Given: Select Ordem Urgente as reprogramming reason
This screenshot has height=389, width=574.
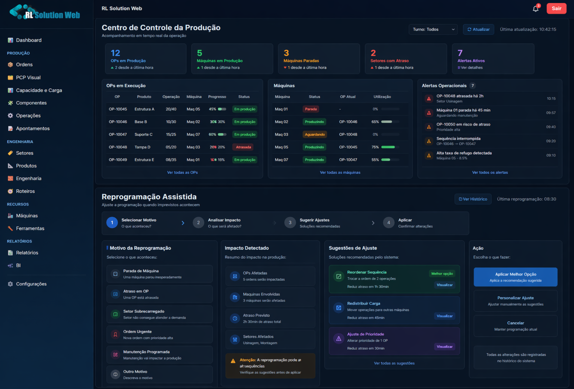Looking at the screenshot, I should (159, 334).
